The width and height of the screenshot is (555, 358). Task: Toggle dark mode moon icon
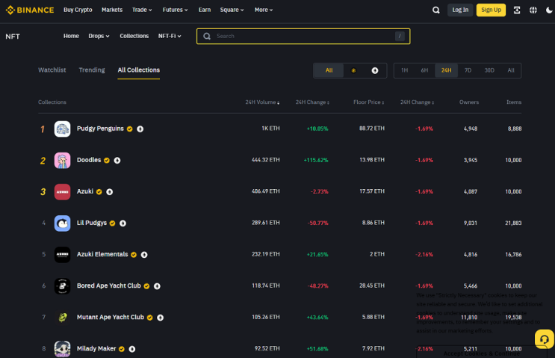click(549, 10)
